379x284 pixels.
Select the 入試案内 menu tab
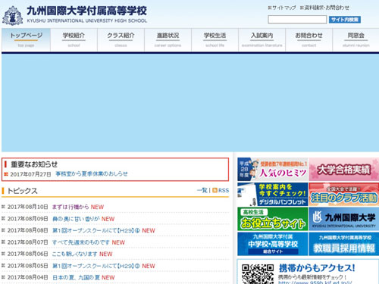tap(262, 40)
